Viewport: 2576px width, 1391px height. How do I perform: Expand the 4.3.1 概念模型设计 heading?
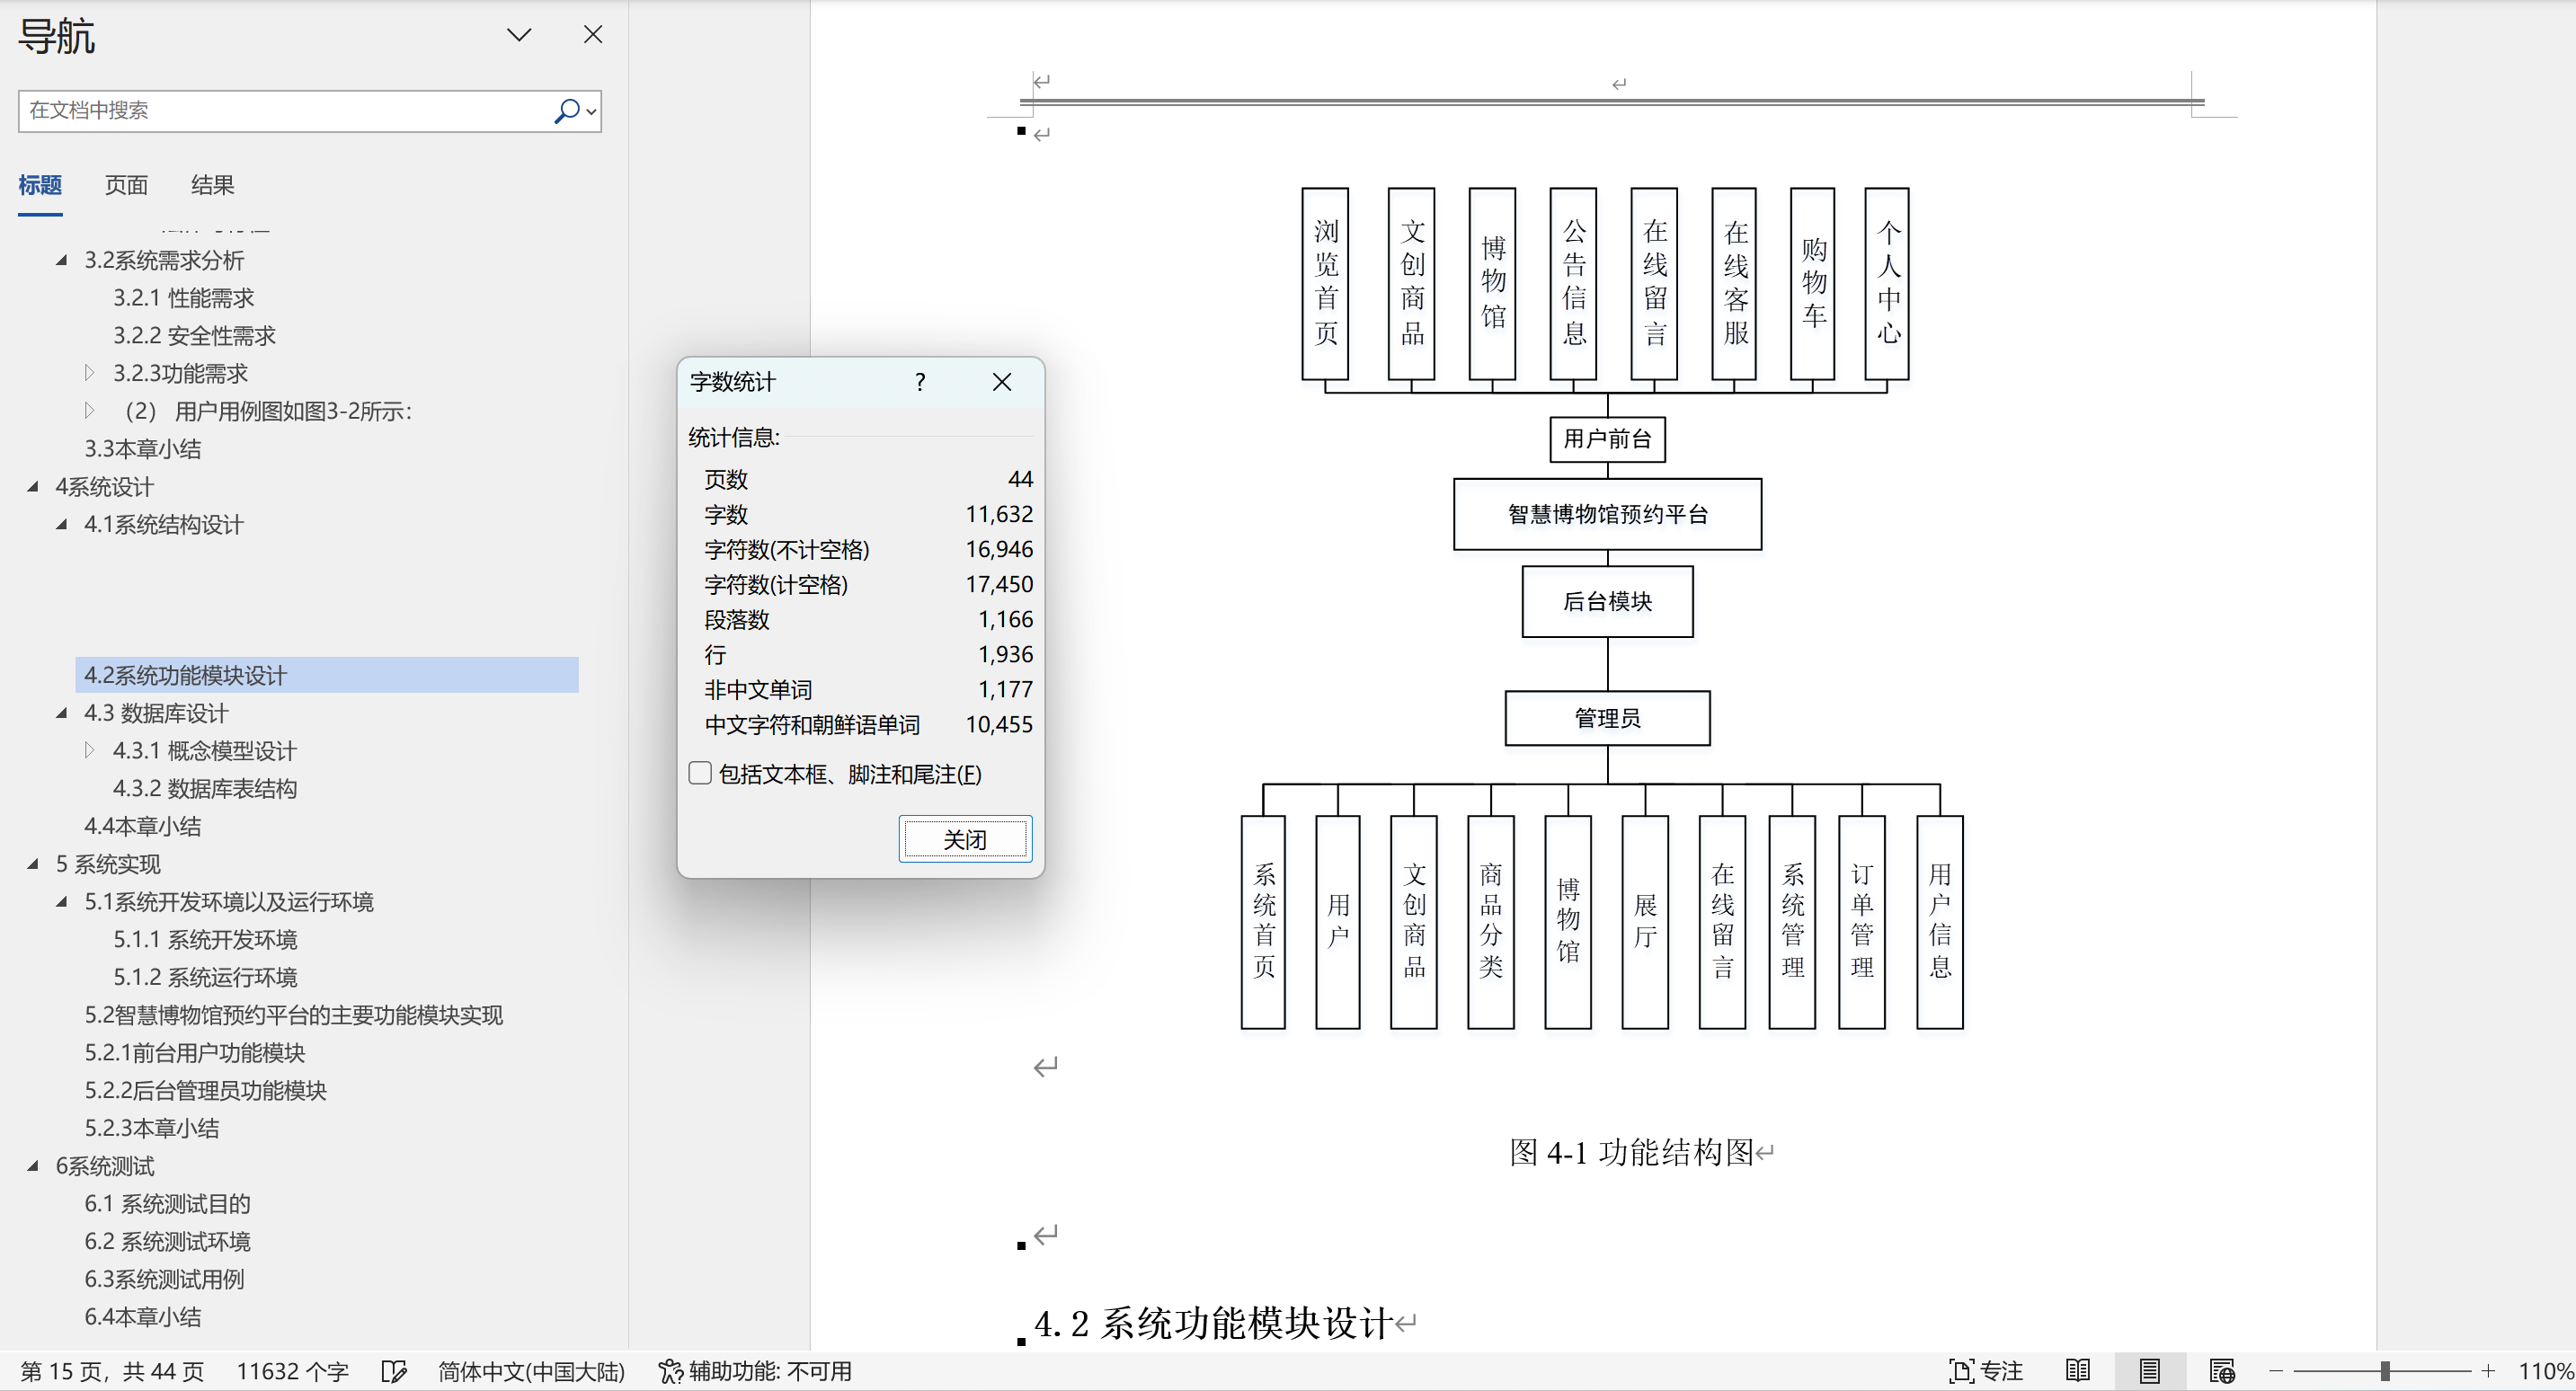(89, 751)
